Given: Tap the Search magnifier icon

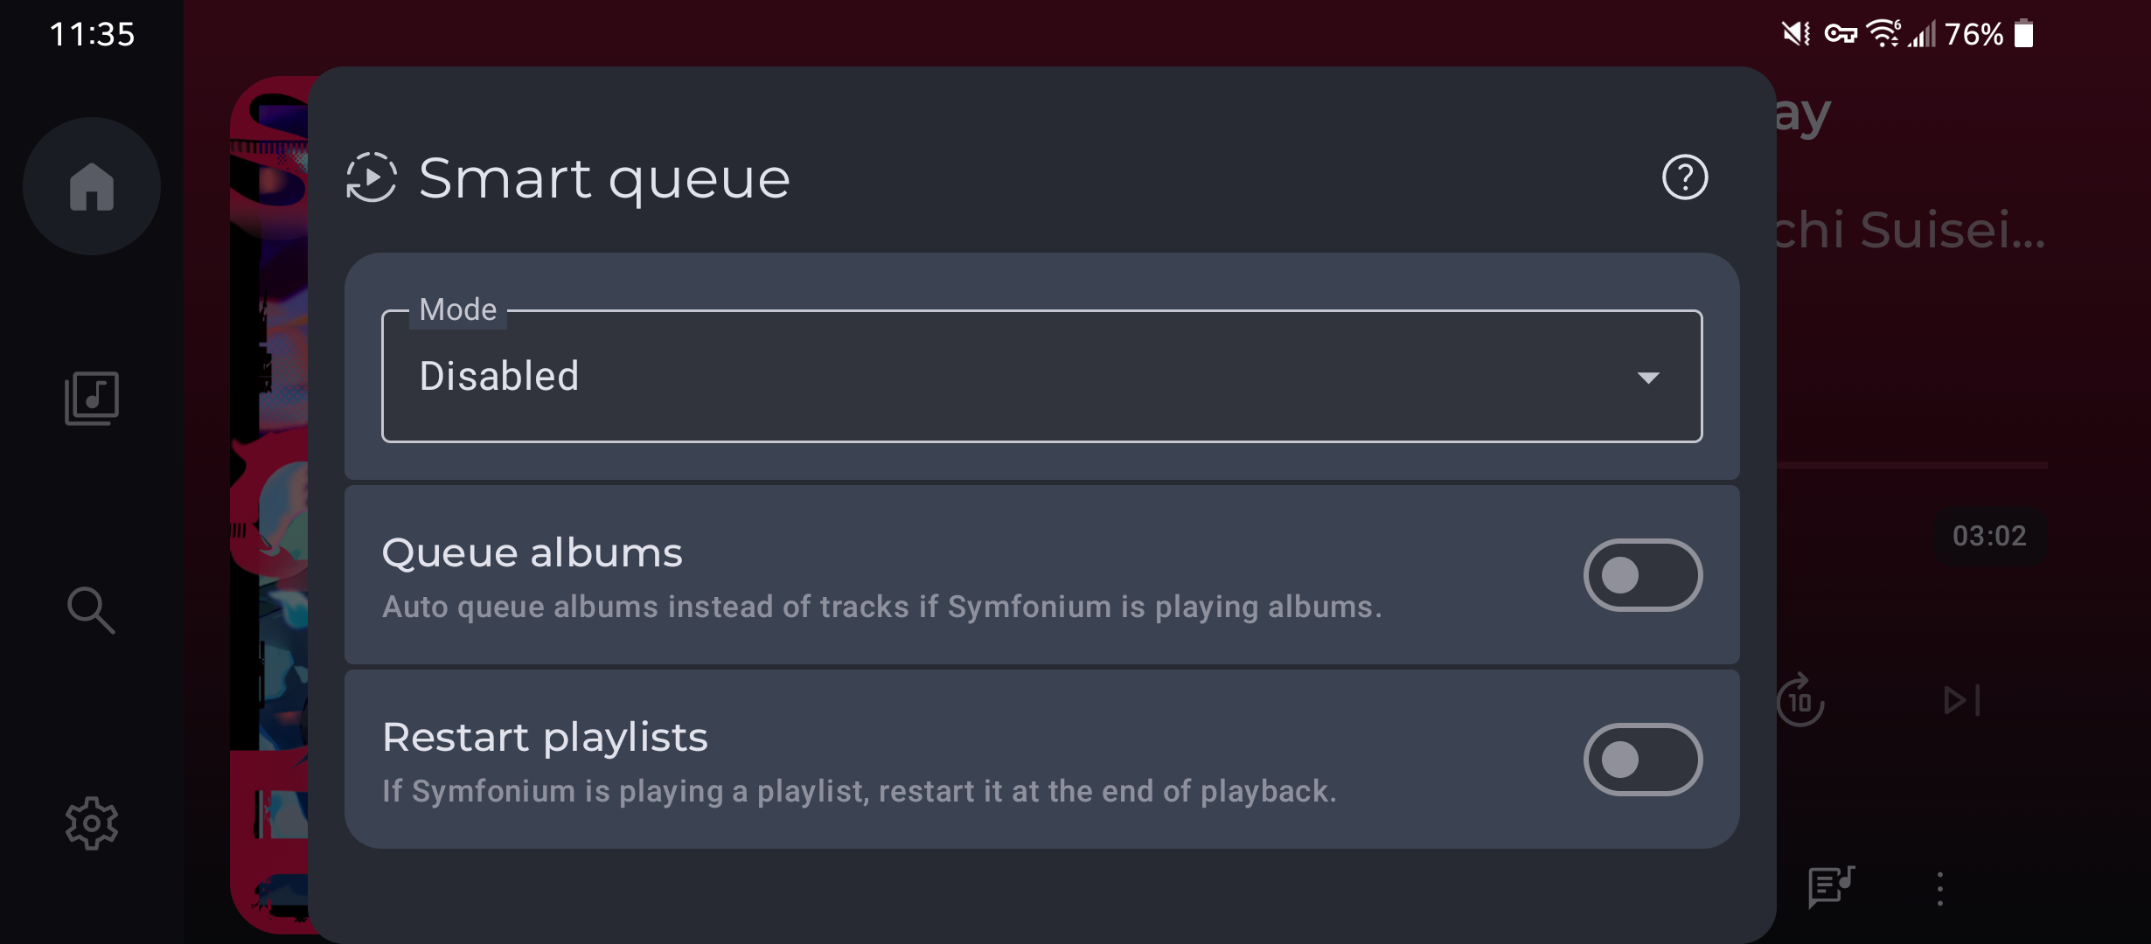Looking at the screenshot, I should tap(92, 610).
